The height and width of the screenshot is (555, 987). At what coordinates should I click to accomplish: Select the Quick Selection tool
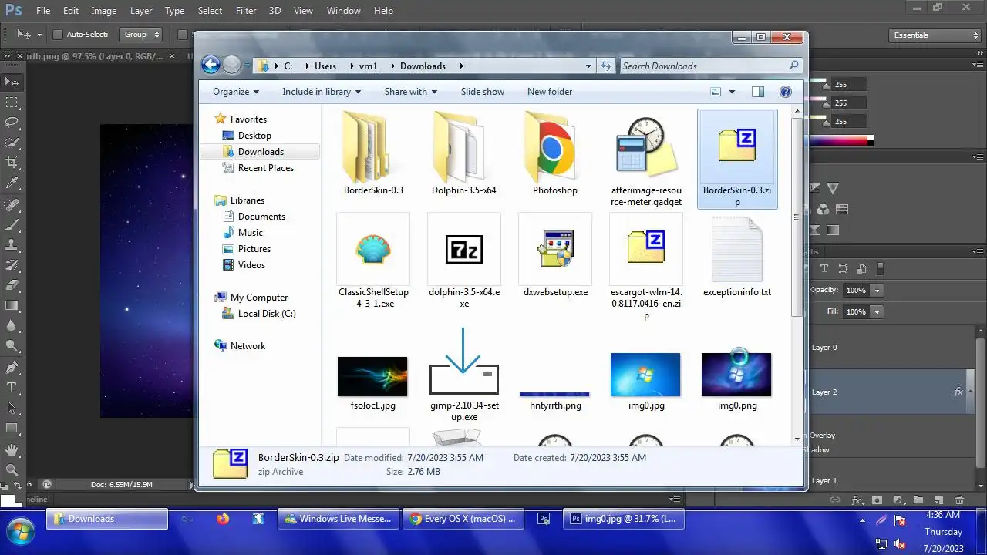tap(12, 142)
